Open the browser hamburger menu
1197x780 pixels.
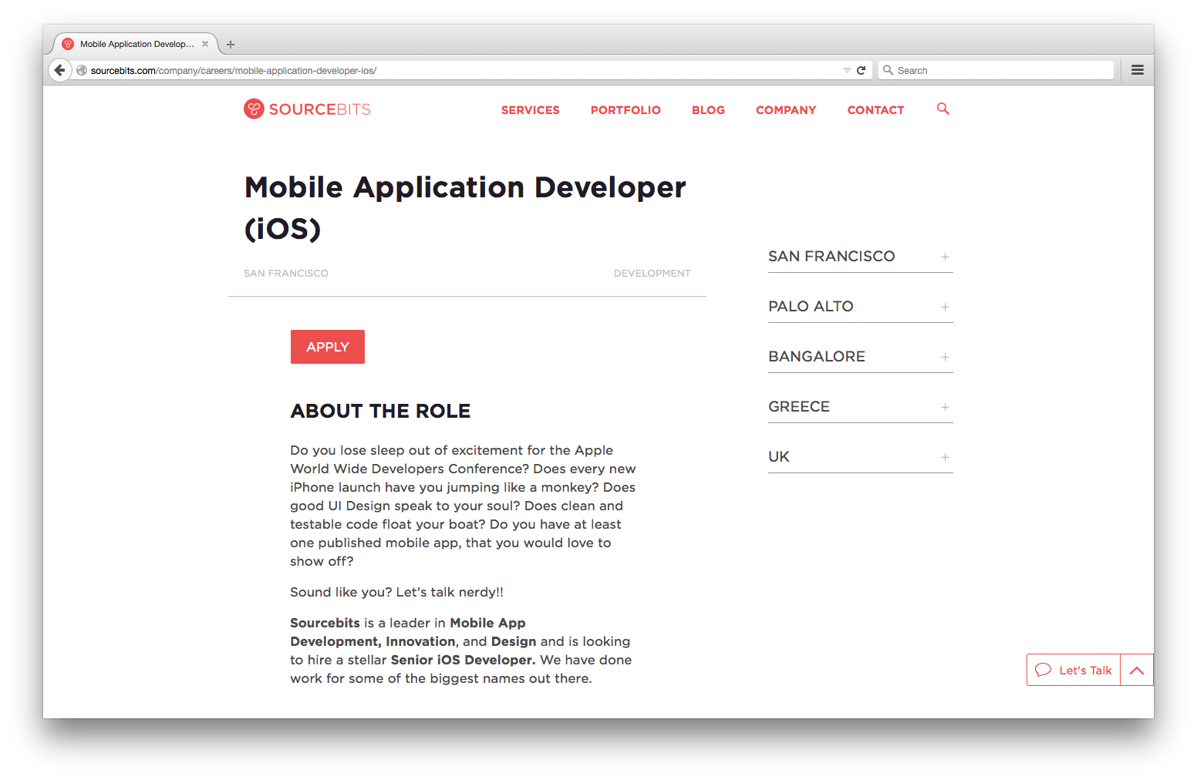point(1137,70)
